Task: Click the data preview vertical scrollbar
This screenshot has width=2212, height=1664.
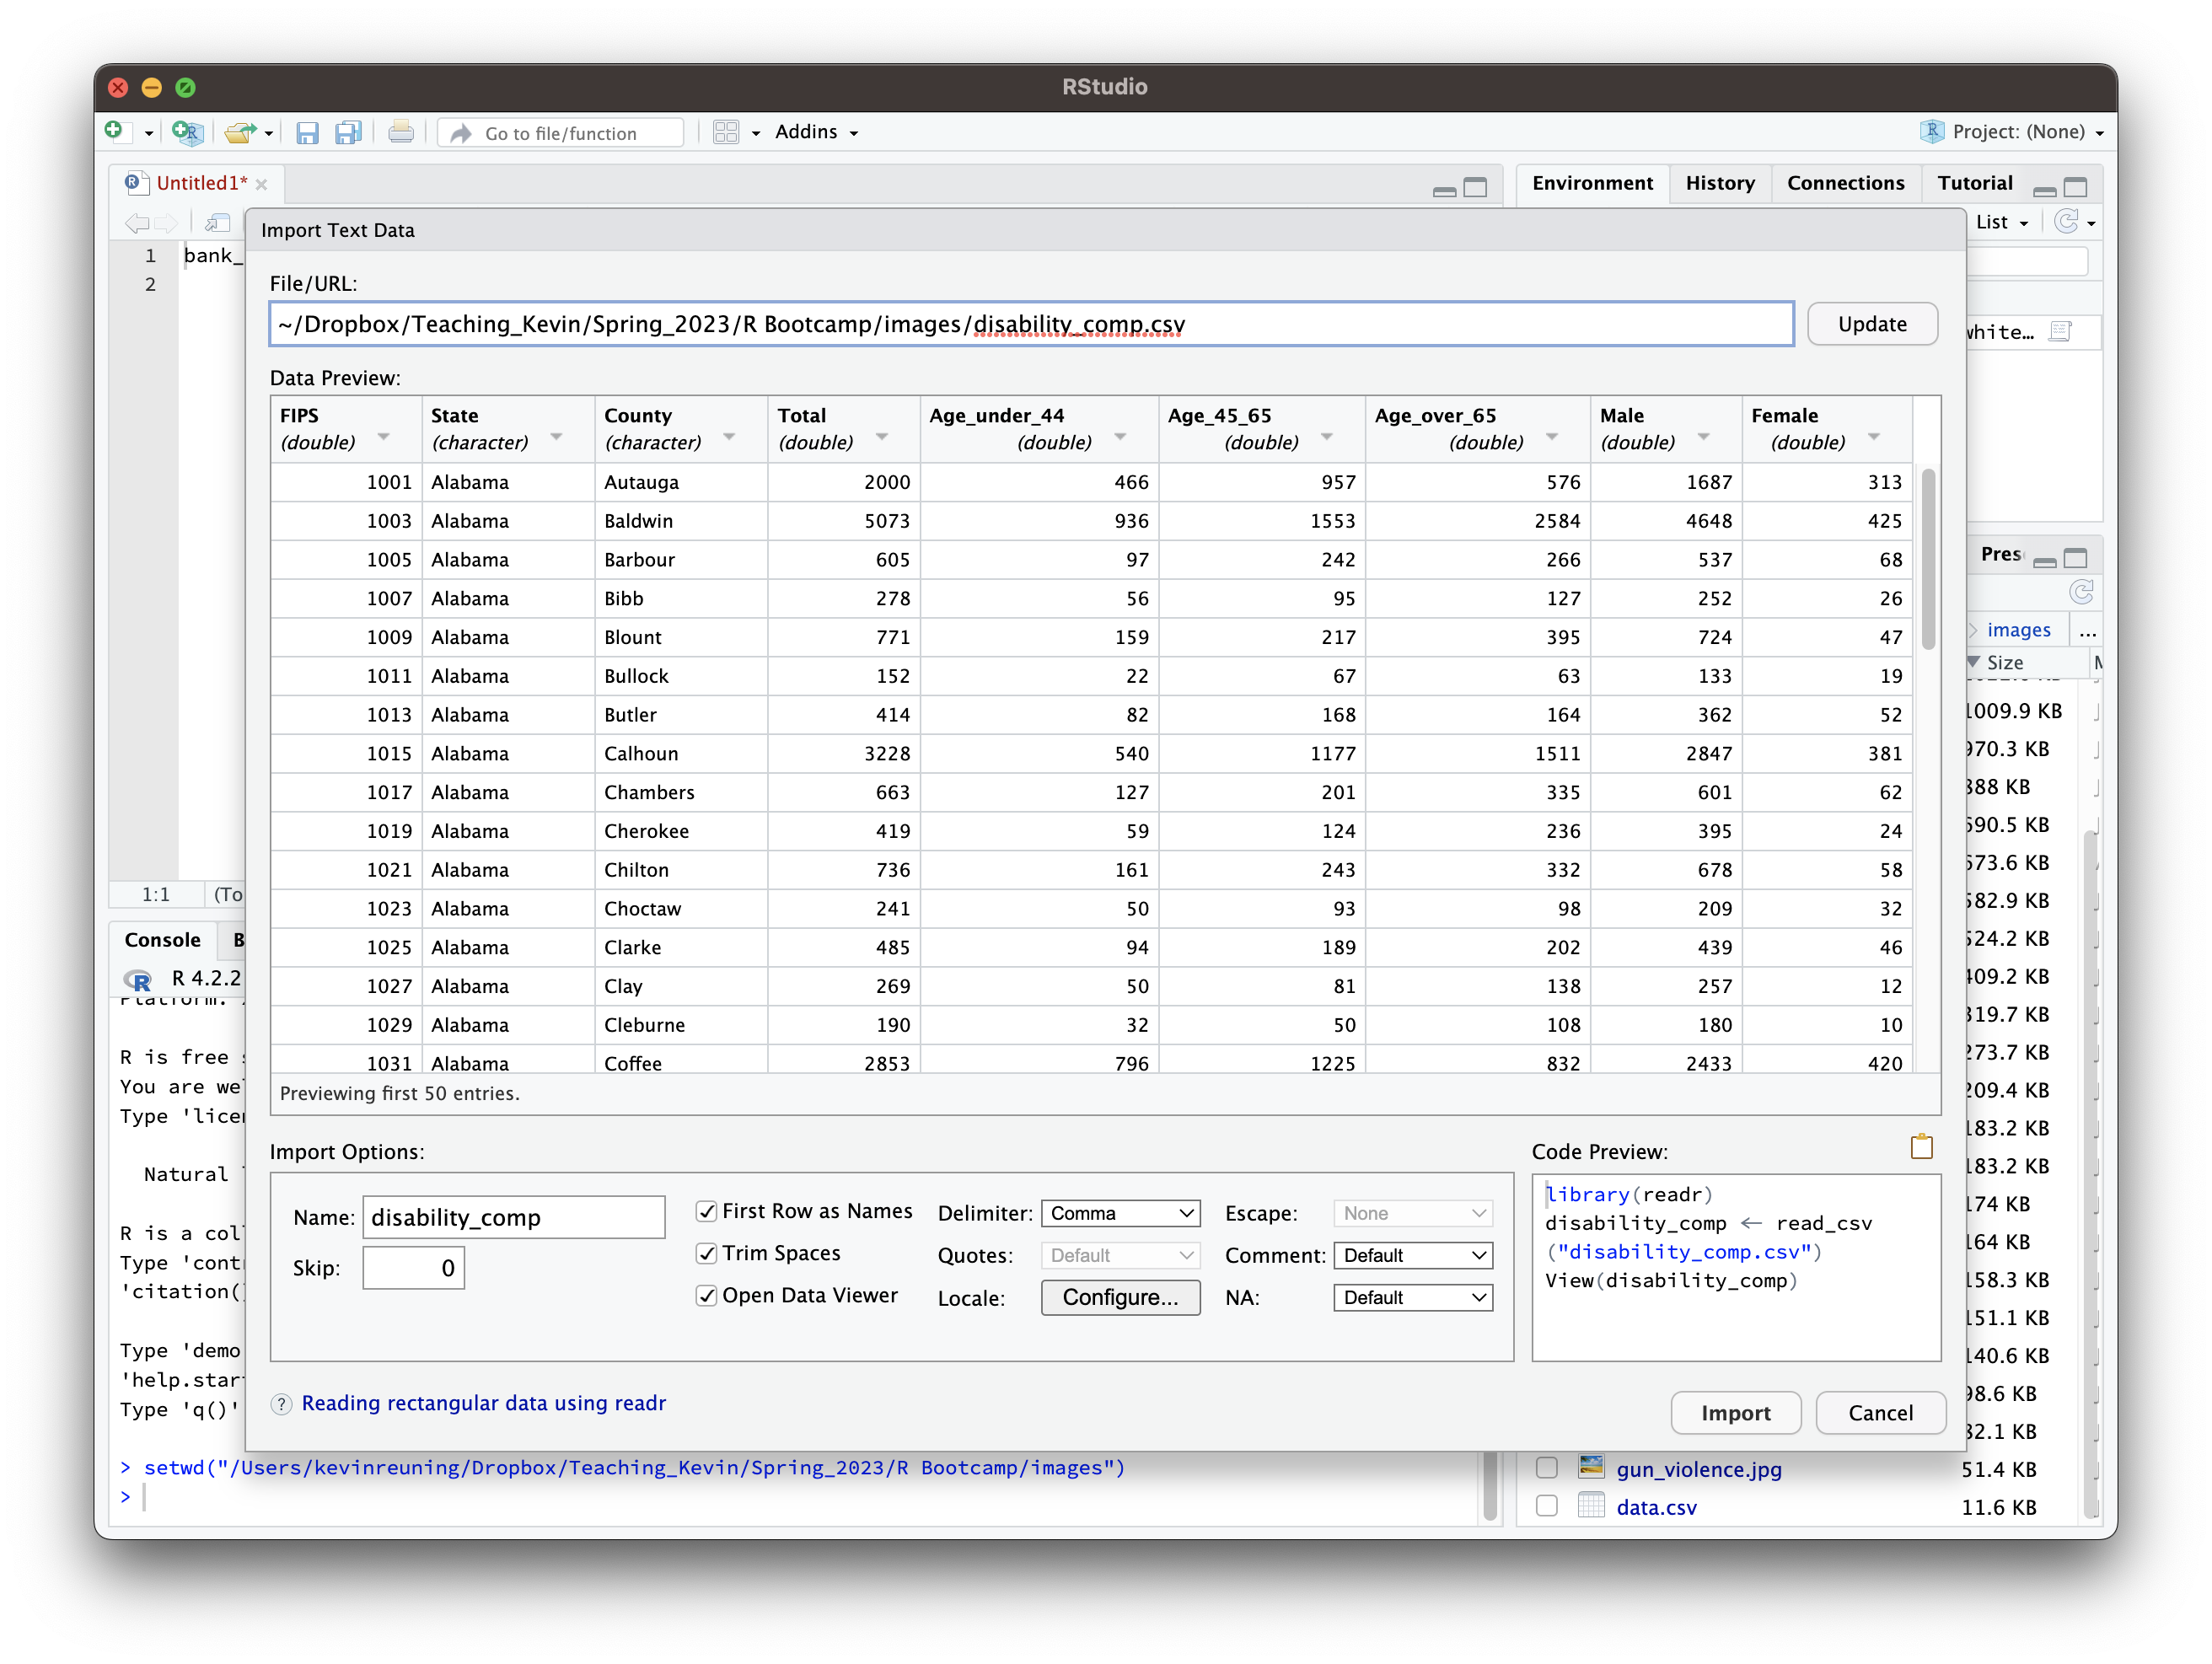Action: pyautogui.click(x=1927, y=560)
